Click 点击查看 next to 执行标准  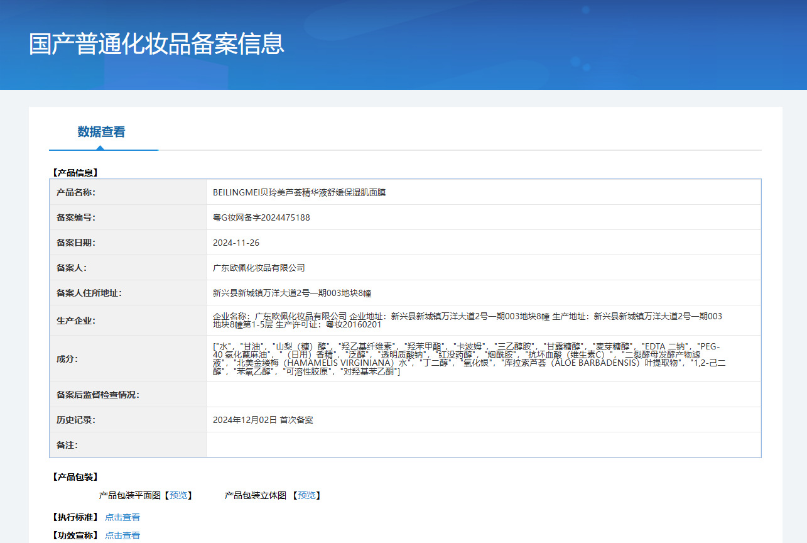tap(122, 517)
